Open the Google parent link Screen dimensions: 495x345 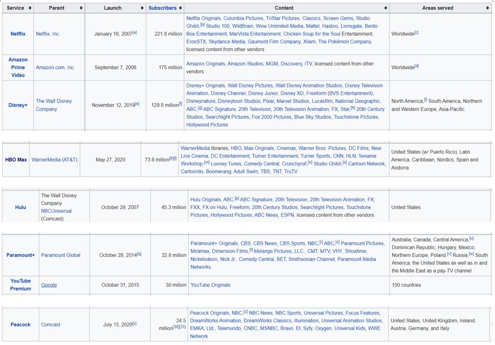(49, 285)
